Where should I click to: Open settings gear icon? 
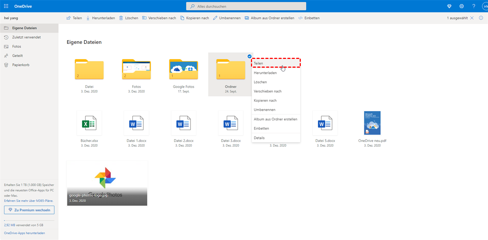(x=462, y=6)
